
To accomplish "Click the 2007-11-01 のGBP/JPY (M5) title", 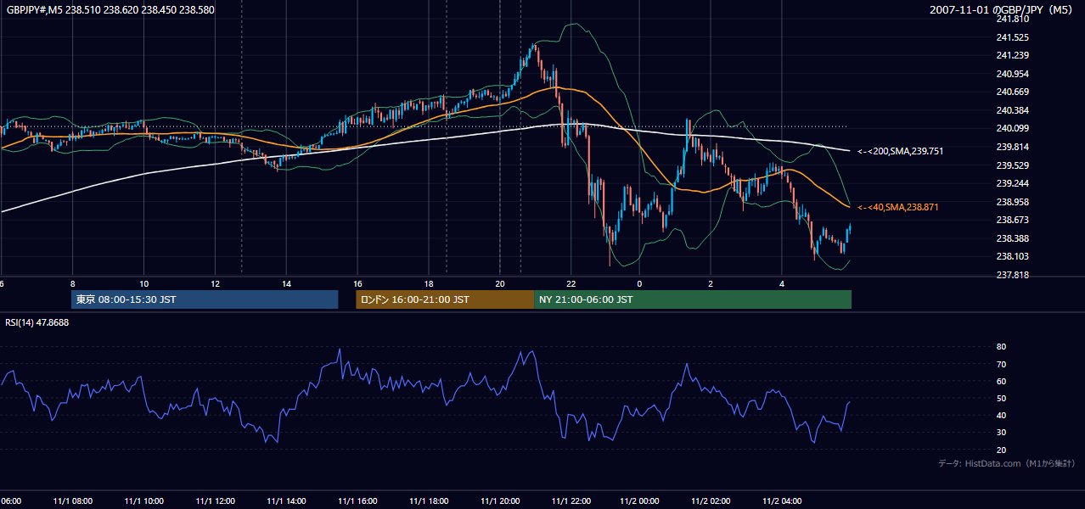I will pyautogui.click(x=1003, y=9).
